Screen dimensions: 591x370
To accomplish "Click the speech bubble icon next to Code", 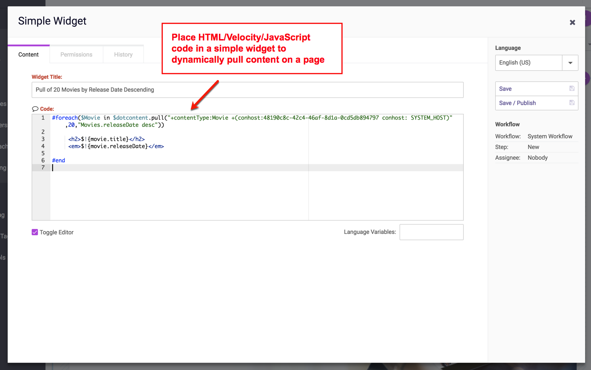I will (x=35, y=109).
